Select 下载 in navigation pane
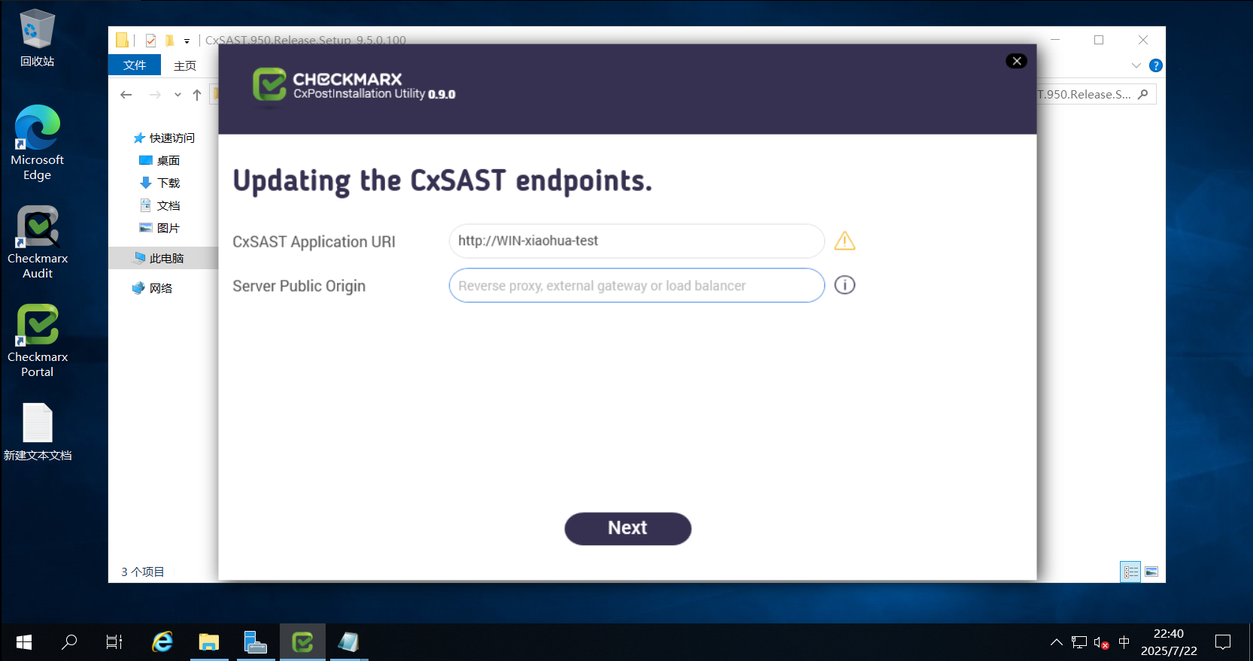The height and width of the screenshot is (661, 1253). 160,183
